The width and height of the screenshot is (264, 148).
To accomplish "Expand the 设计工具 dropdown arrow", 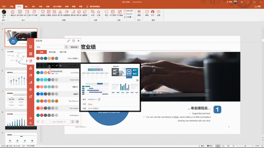I will pyautogui.click(x=27, y=17).
